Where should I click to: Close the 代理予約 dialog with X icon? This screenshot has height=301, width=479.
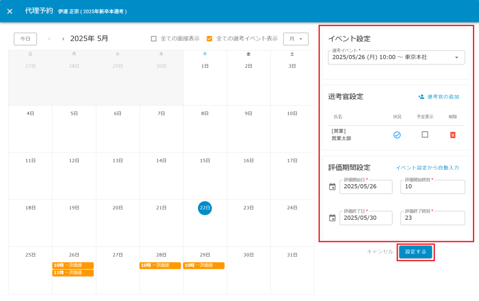tap(10, 11)
